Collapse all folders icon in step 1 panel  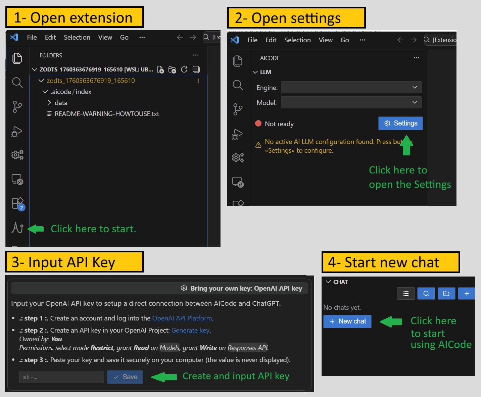click(196, 69)
